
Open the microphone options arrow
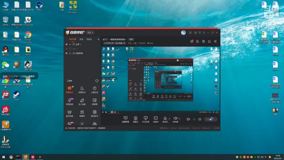(x=169, y=119)
